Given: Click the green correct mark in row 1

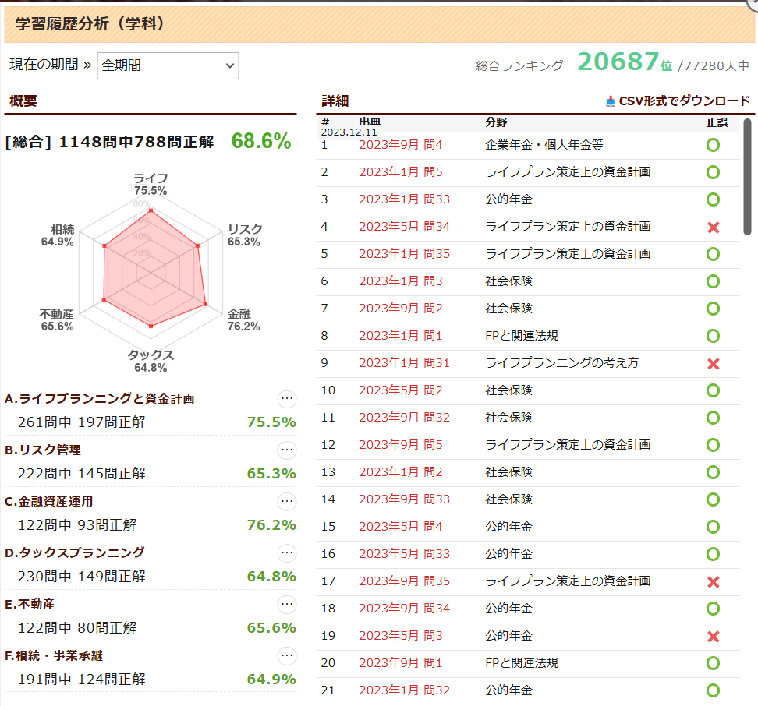Looking at the screenshot, I should point(712,145).
